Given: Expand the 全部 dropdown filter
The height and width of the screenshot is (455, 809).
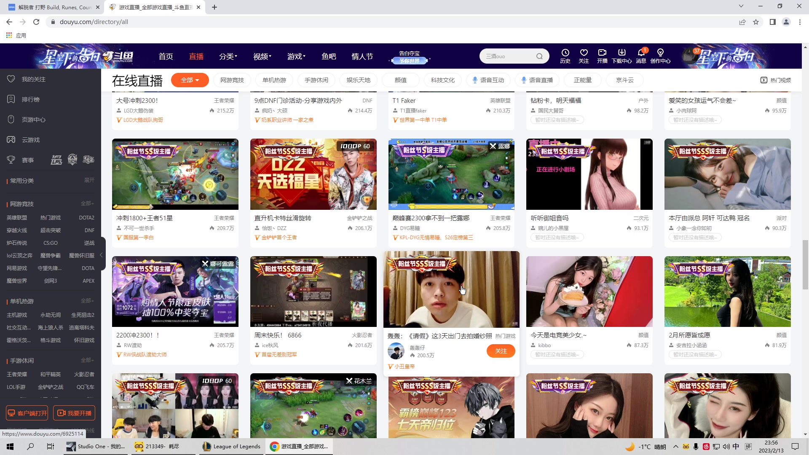Looking at the screenshot, I should (x=190, y=80).
